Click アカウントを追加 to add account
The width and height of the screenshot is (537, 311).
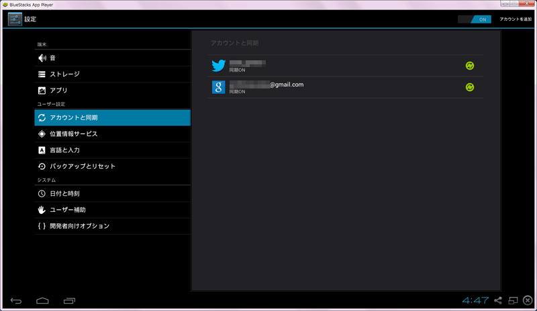click(516, 19)
